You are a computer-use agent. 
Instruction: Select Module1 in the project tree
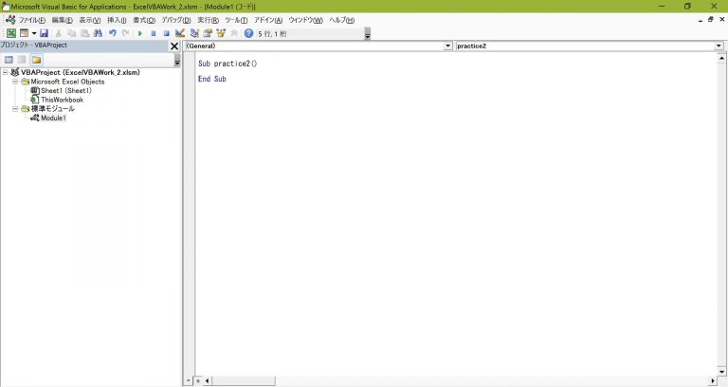[53, 119]
